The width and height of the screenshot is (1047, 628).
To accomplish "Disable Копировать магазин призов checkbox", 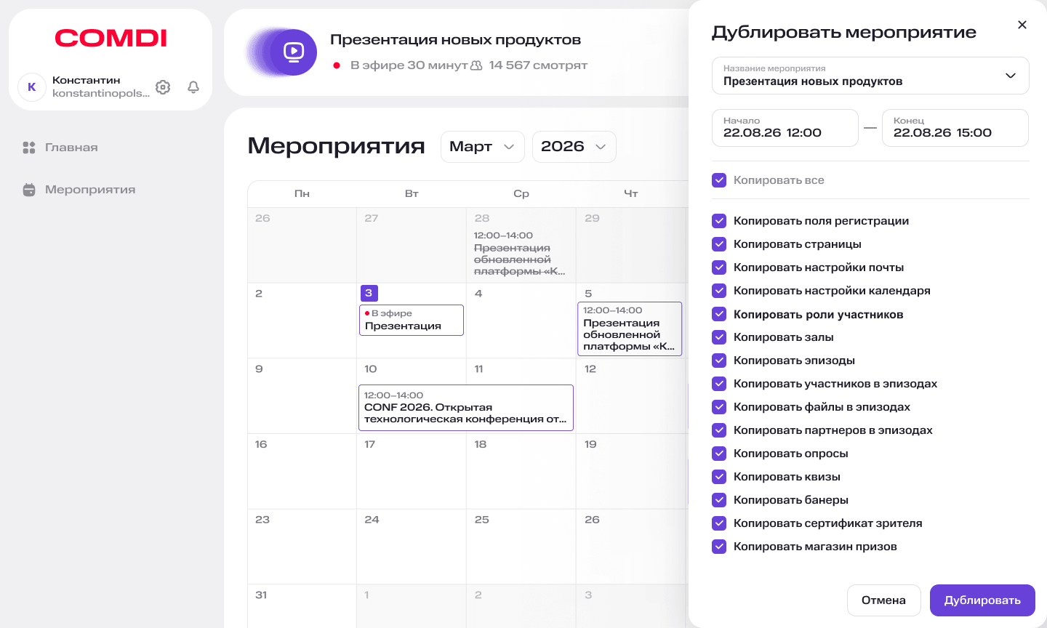I will point(719,547).
